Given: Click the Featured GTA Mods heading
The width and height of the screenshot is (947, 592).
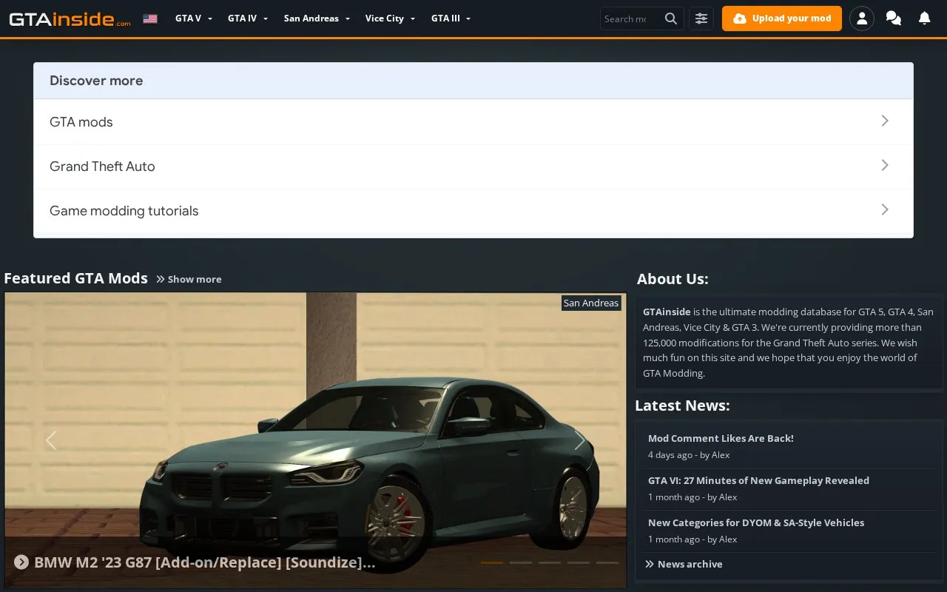Looking at the screenshot, I should pos(76,278).
